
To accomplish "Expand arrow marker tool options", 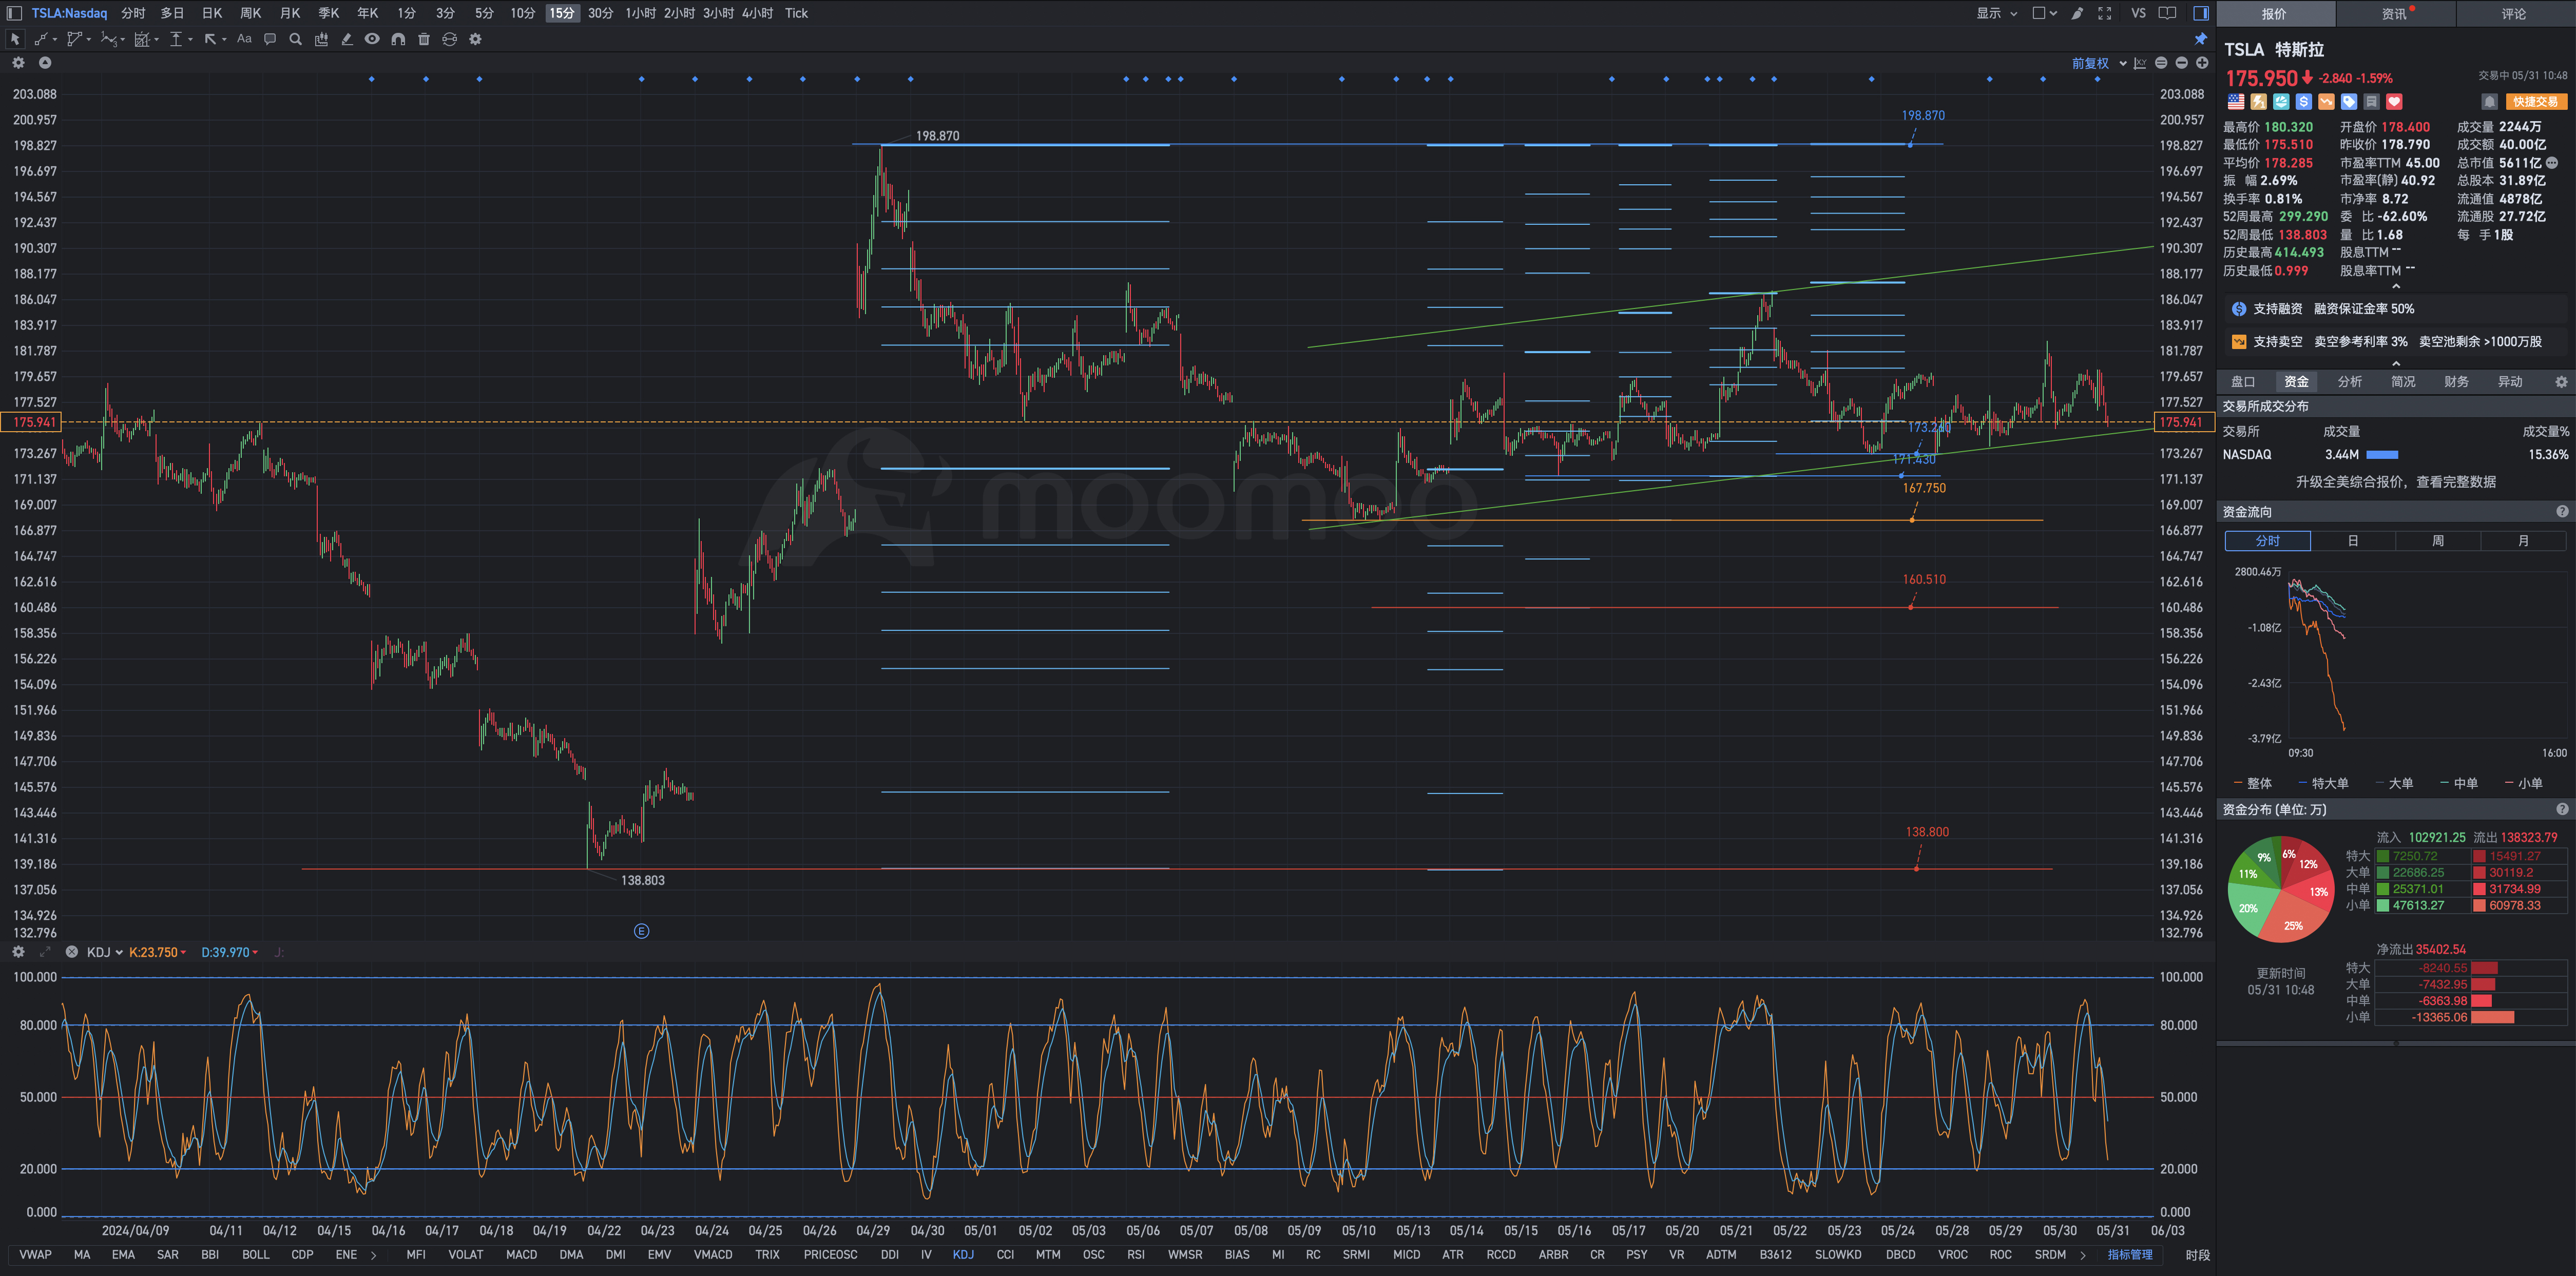I will click(224, 40).
